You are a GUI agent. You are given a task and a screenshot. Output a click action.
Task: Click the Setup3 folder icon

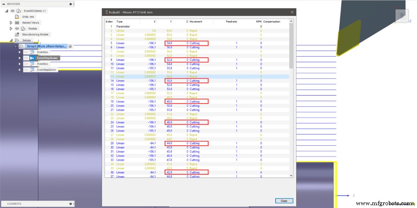pyautogui.click(x=22, y=46)
